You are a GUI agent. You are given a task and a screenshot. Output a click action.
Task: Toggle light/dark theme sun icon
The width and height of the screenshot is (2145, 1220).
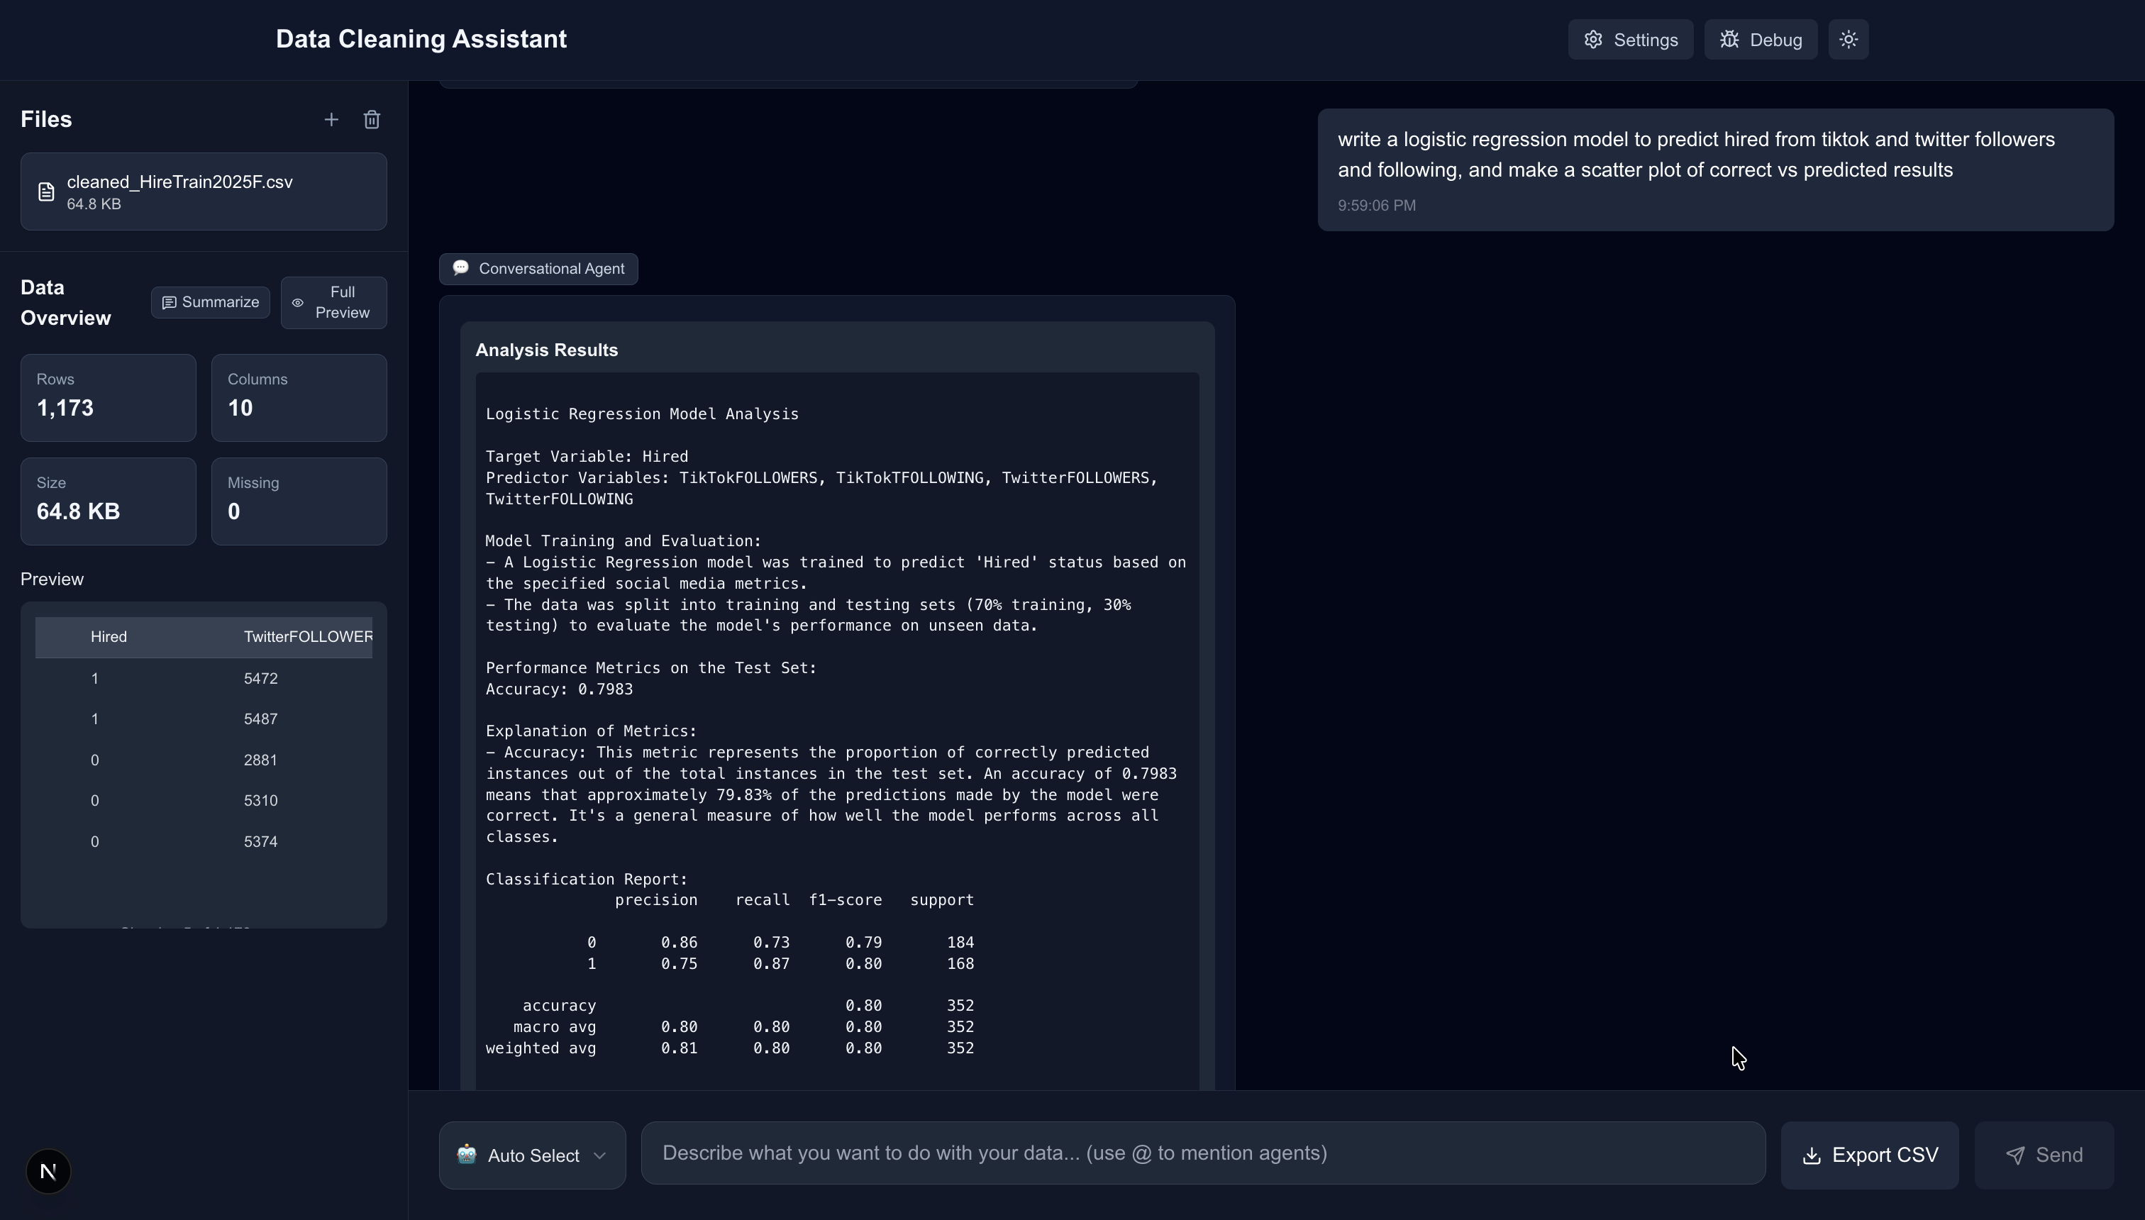(1849, 40)
